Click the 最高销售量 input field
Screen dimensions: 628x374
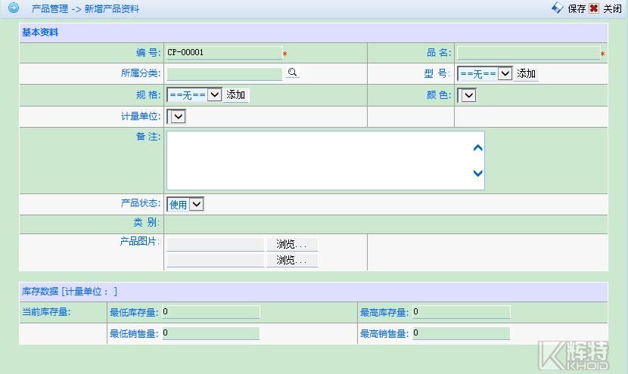click(x=461, y=333)
